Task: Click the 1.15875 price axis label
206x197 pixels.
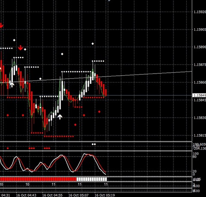Action: point(200,65)
